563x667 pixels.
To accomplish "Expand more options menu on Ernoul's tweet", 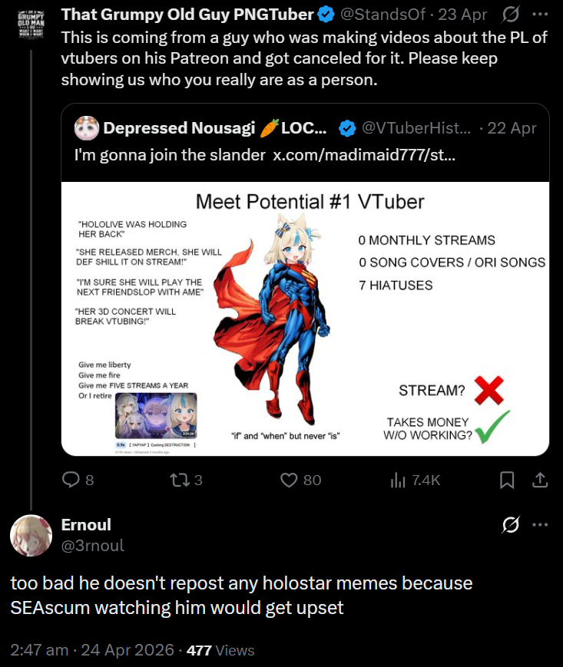I will click(540, 524).
